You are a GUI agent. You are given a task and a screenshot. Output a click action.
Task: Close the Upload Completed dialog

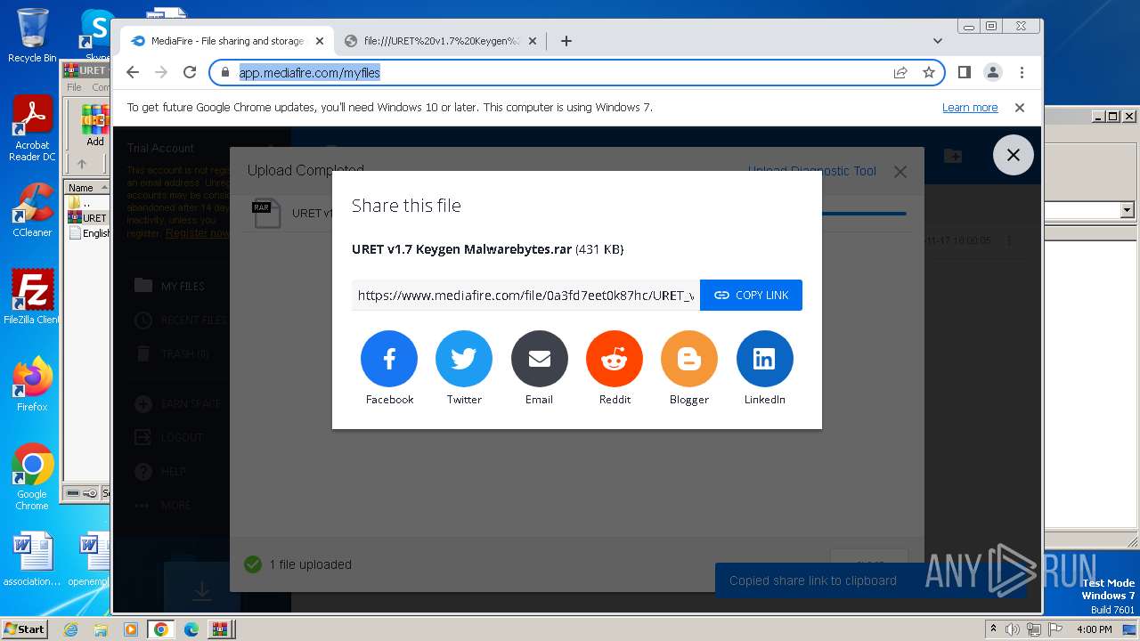click(900, 172)
